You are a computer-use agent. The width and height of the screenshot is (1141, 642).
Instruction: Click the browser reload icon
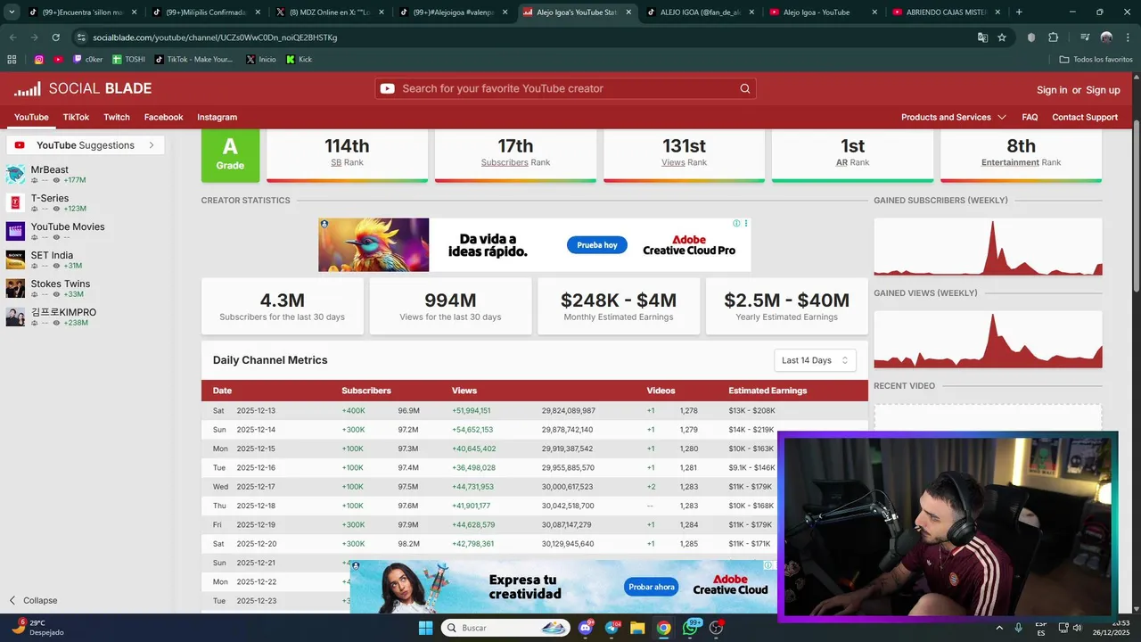click(56, 37)
